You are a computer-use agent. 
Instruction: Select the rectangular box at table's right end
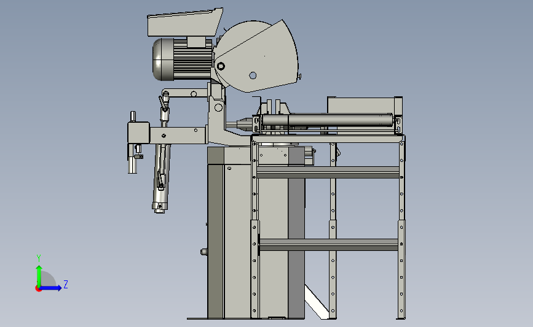coord(365,105)
